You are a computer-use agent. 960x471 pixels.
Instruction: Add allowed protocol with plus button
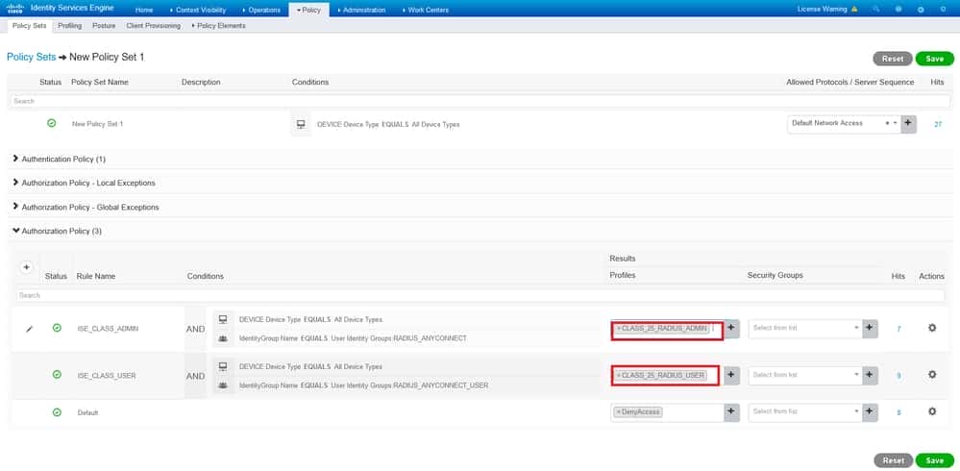(x=908, y=123)
